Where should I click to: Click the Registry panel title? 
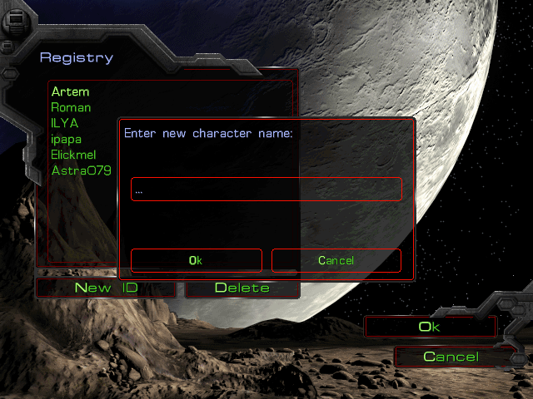pyautogui.click(x=77, y=57)
